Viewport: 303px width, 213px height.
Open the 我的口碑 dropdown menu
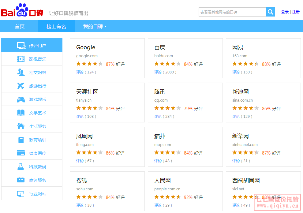pos(95,27)
